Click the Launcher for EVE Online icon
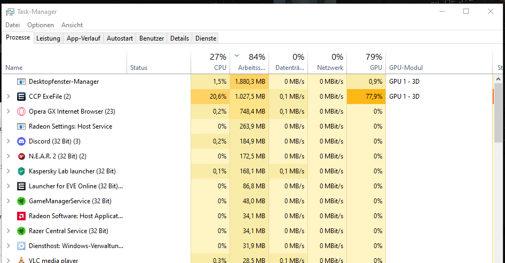The width and height of the screenshot is (505, 263). (x=21, y=186)
